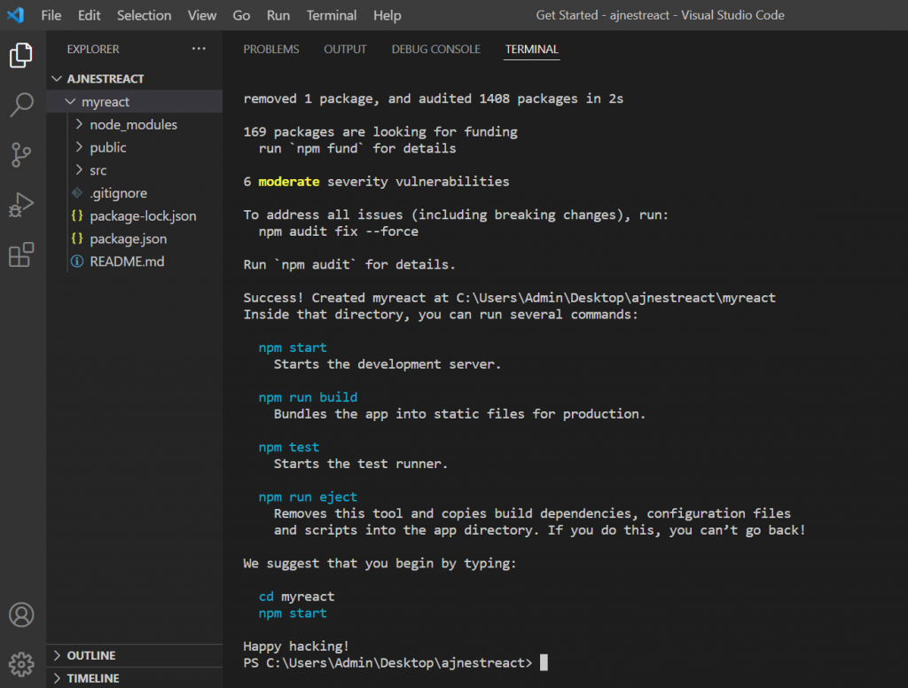Screen dimensions: 908x688
Task: Click the package.json braces icon
Action: click(x=77, y=238)
